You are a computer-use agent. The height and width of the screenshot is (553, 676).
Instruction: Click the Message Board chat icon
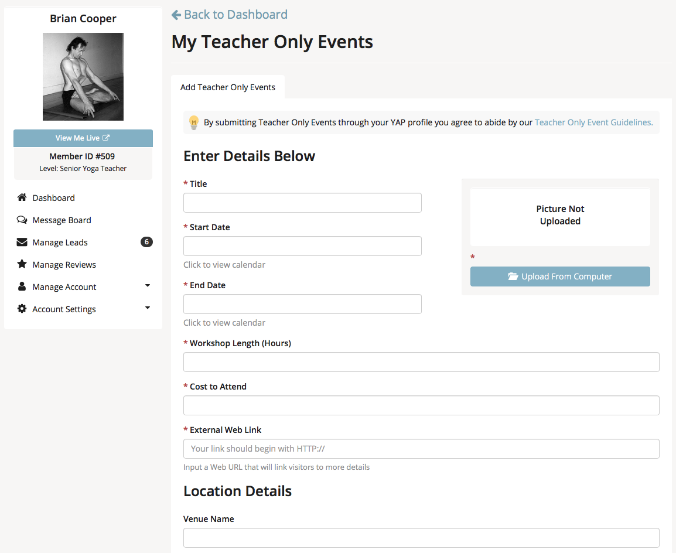click(22, 220)
